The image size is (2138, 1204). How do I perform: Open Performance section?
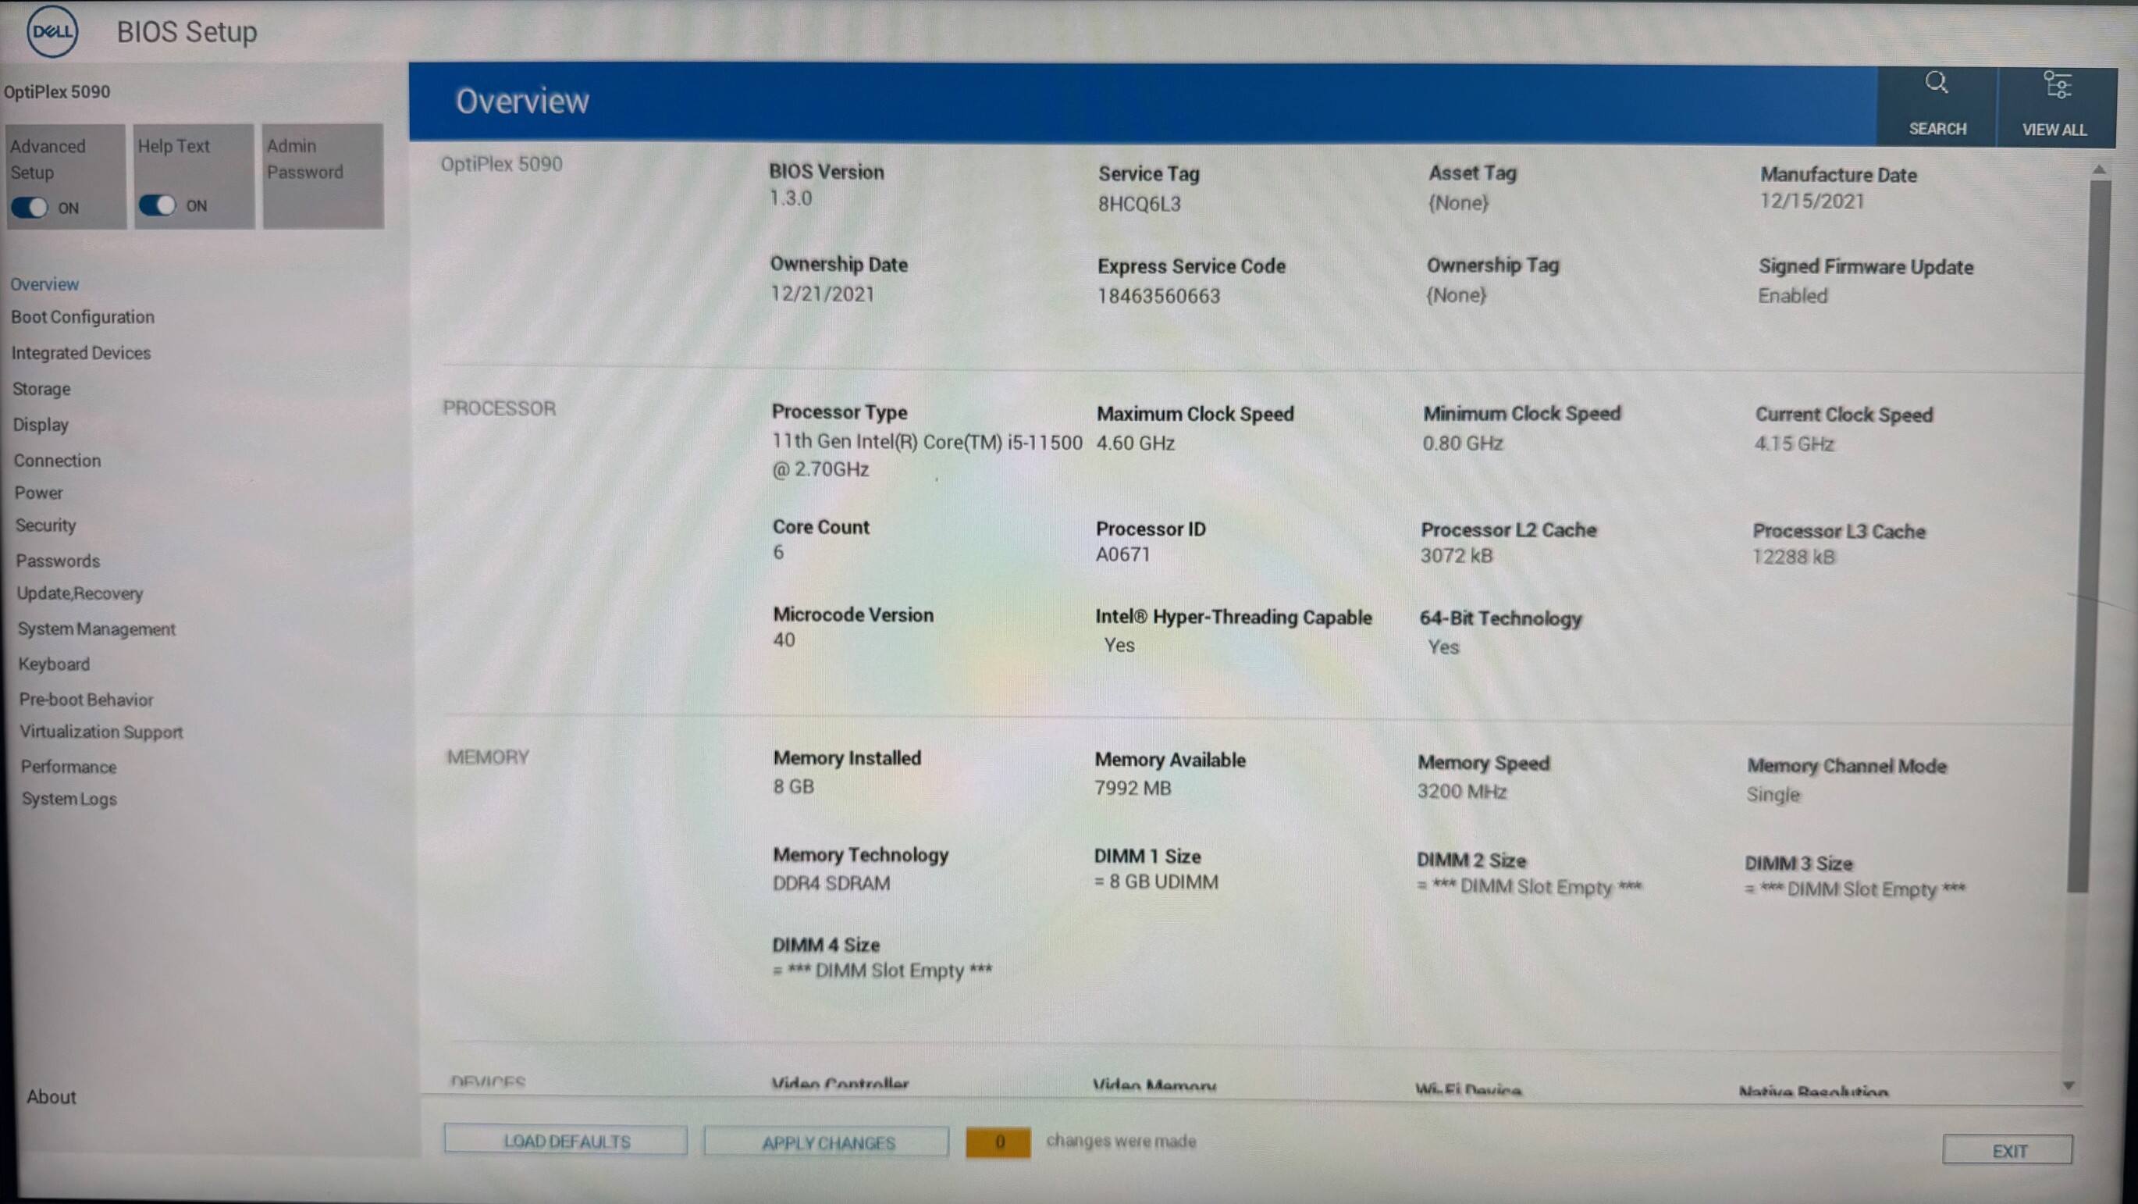68,767
